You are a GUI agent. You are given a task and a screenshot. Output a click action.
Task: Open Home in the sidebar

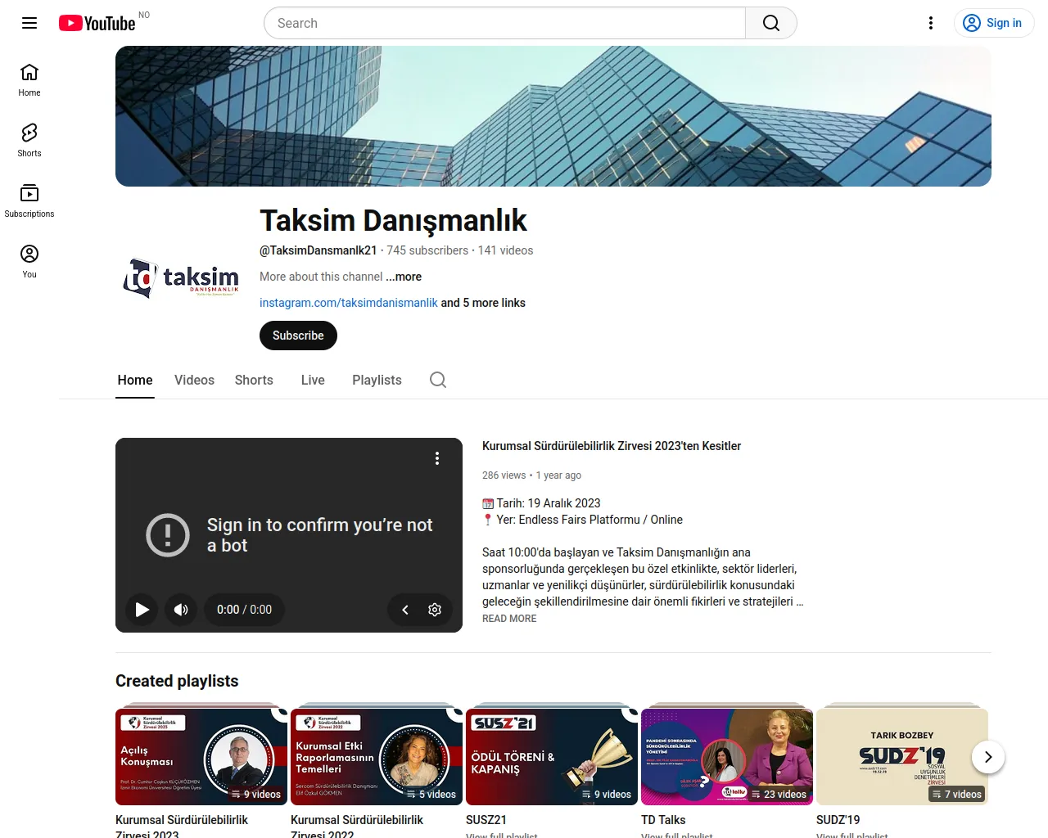(29, 80)
